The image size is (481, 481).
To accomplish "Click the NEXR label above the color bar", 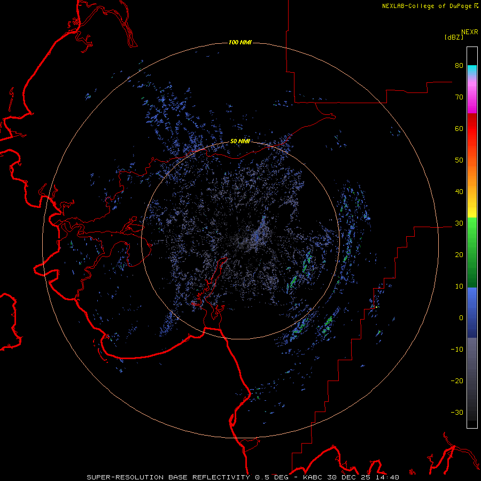I will pos(469,32).
